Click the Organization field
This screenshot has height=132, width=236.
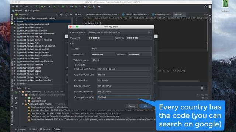(124, 80)
